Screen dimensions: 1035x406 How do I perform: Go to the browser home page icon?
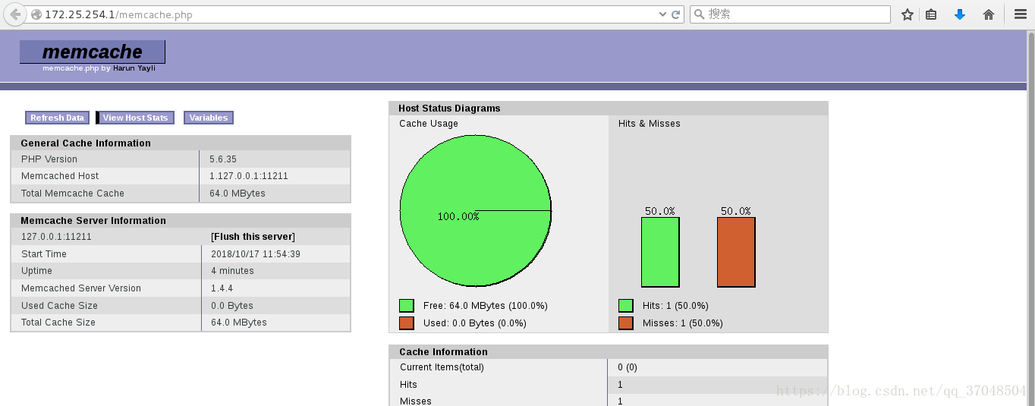[989, 14]
